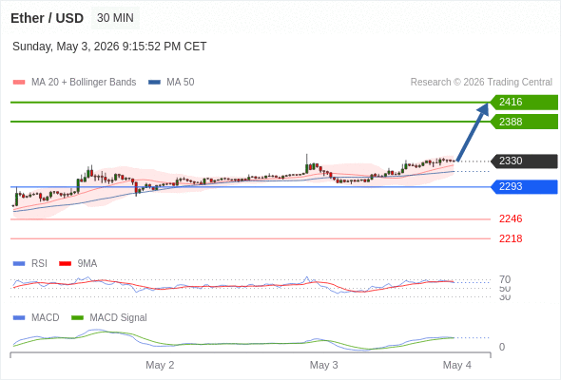Click the RSI 70 level label
The image size is (561, 380).
click(505, 279)
